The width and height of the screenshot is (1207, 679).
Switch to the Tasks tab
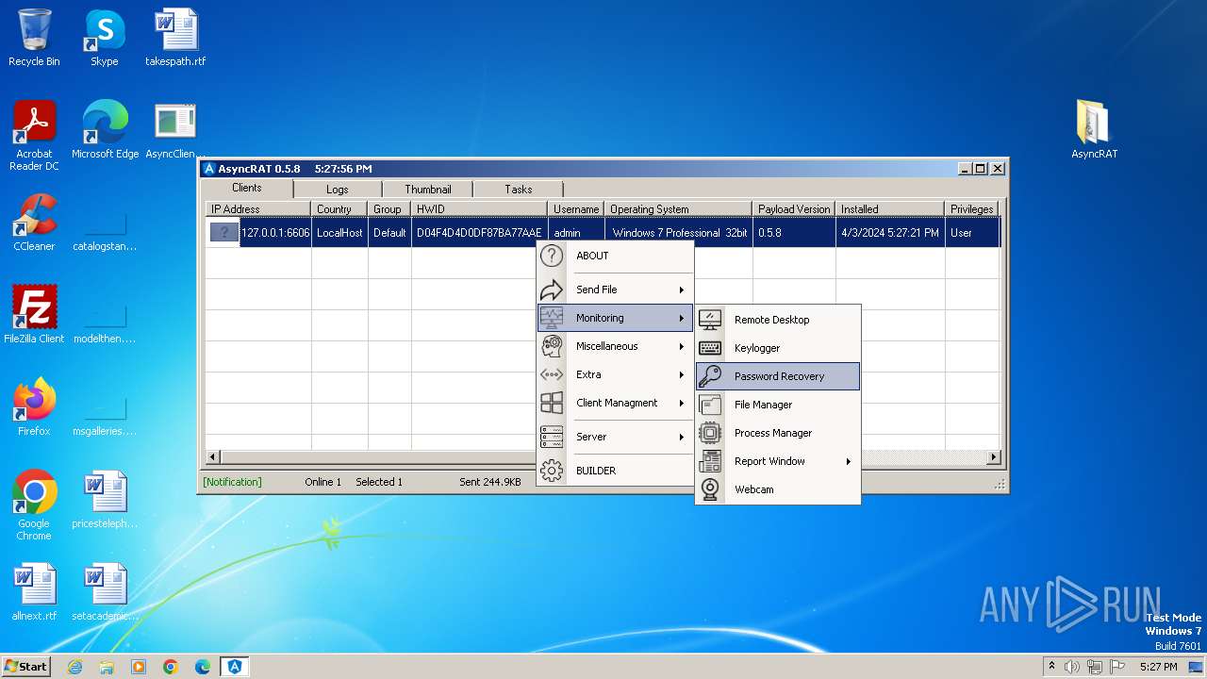click(518, 190)
